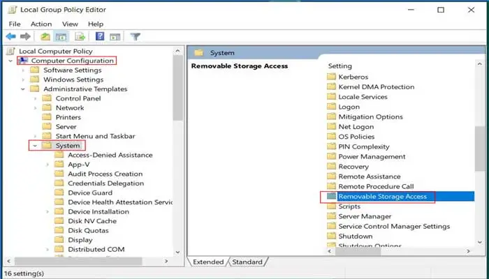Open the Action menu
This screenshot has width=489, height=279.
tap(41, 24)
